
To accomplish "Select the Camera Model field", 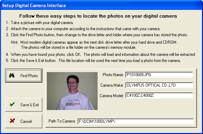I will click(159, 95).
